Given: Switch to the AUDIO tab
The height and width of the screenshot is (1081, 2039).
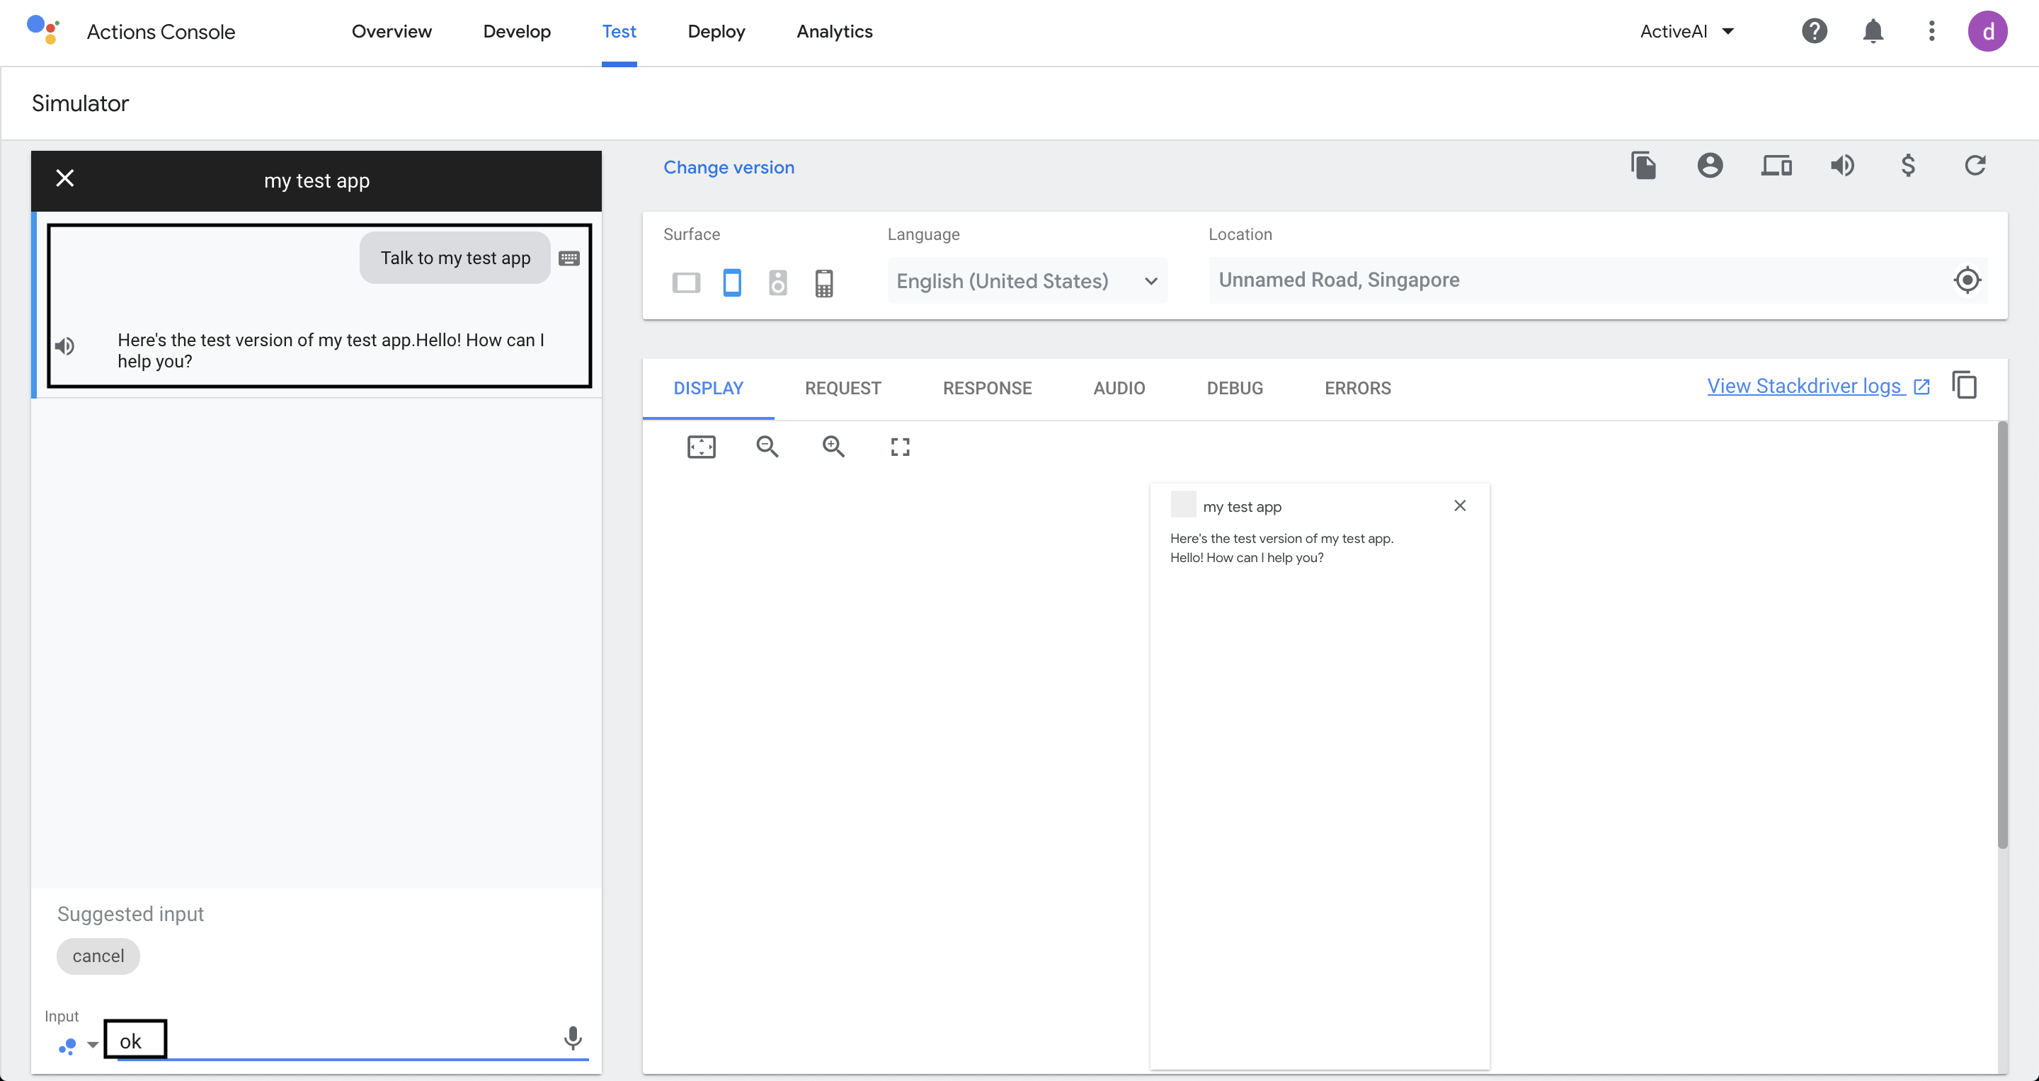Looking at the screenshot, I should tap(1119, 388).
